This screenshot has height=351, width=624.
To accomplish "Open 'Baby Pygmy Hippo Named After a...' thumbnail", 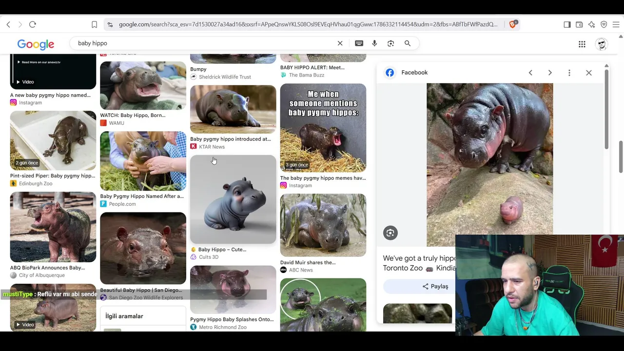I will tap(143, 161).
